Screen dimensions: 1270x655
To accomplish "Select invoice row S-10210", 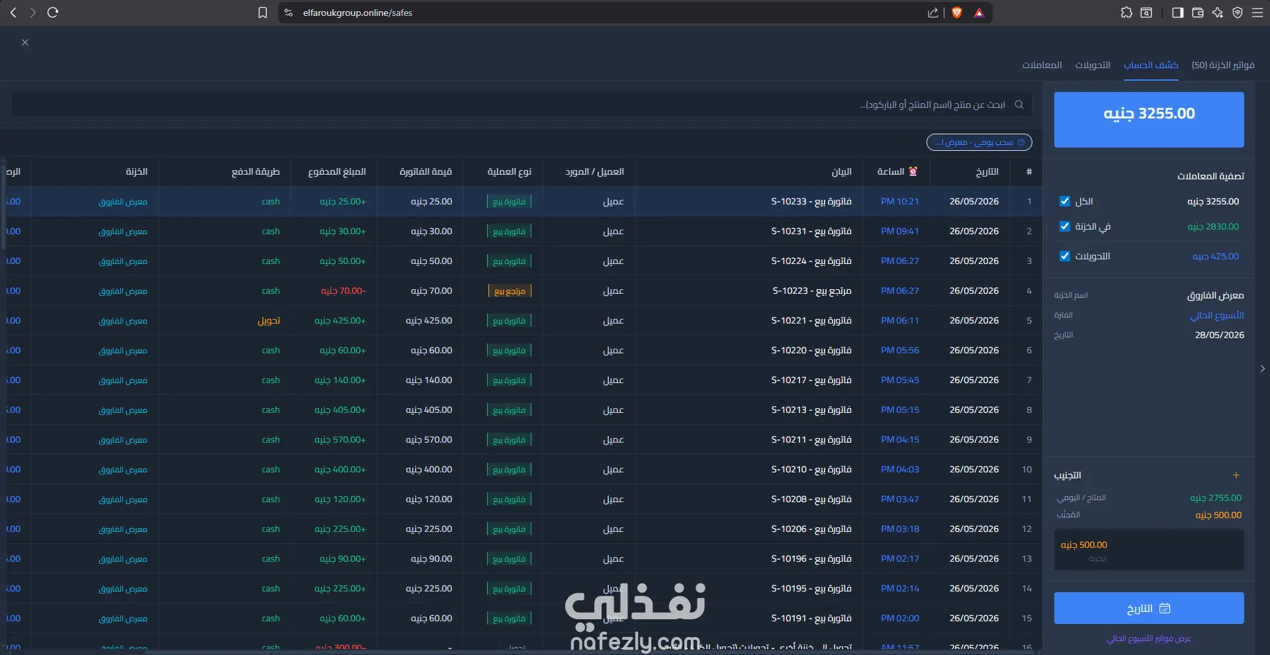I will pos(522,469).
